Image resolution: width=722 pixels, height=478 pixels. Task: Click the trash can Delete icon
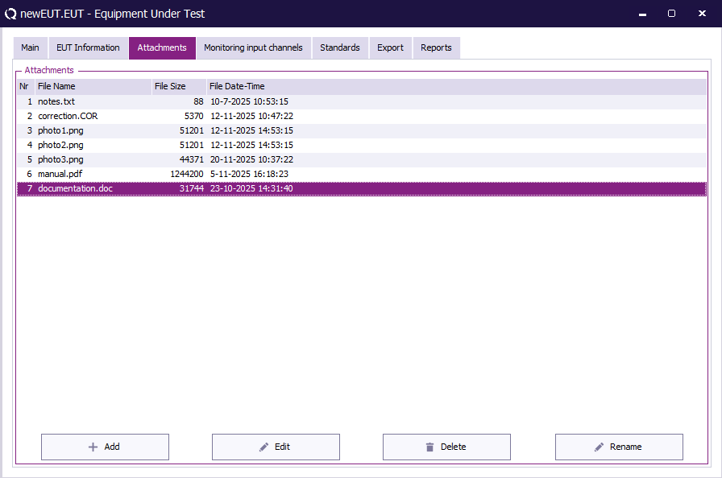click(x=429, y=447)
